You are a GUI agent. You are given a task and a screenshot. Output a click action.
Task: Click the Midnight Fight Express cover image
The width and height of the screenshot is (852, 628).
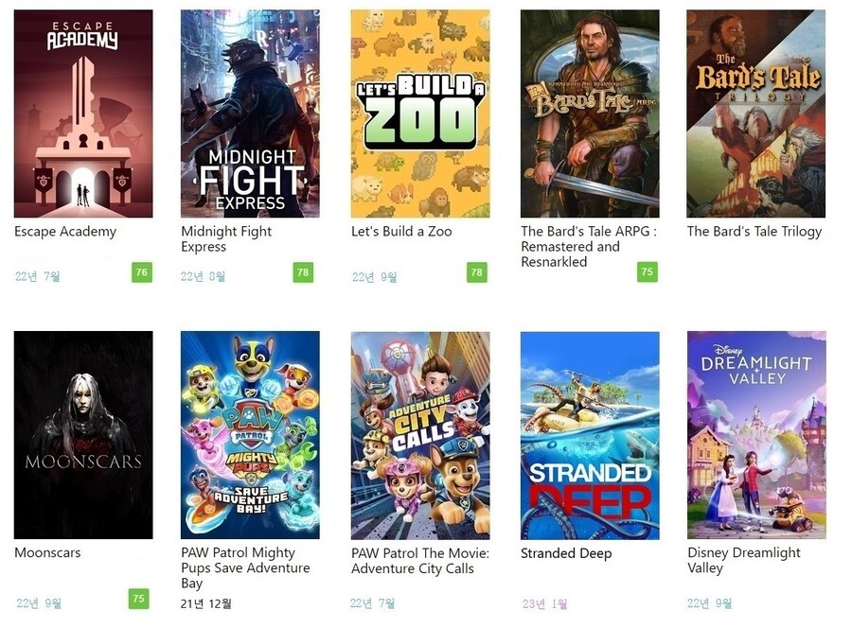[x=250, y=113]
